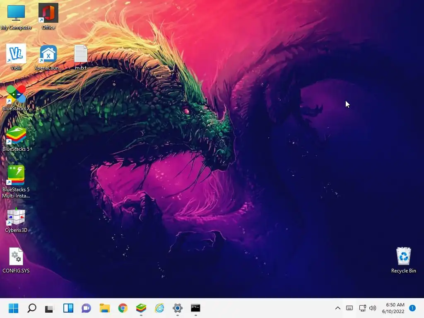Switch to Command Prompt on the taskbar

pos(195,308)
